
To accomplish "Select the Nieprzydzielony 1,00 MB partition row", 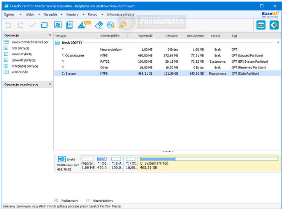I will tap(167, 49).
